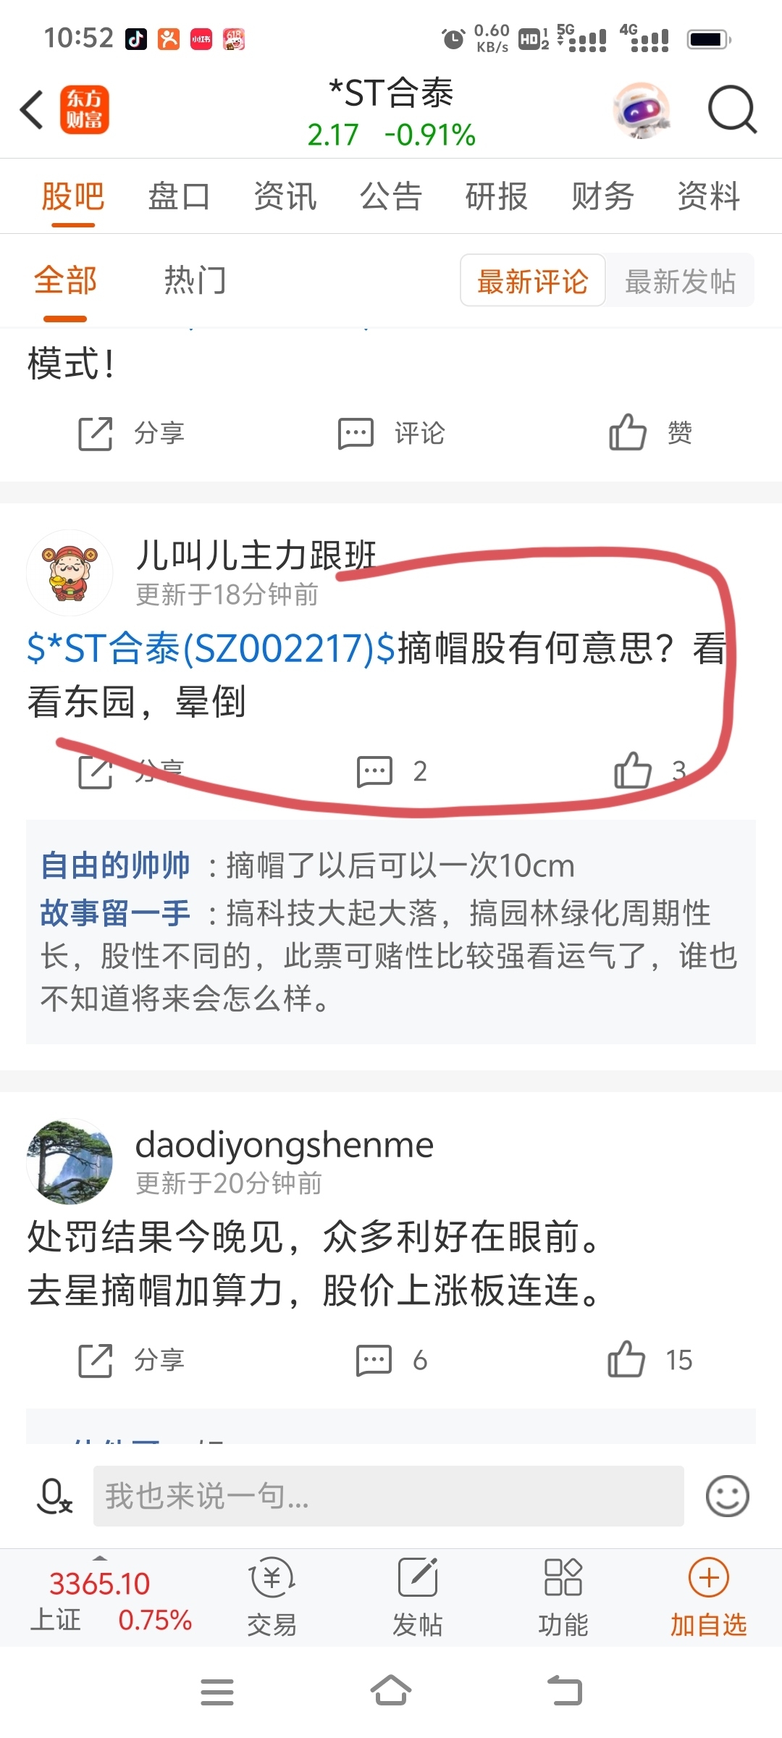This screenshot has height=1738, width=782.
Task: Open the robot assistant avatar
Action: click(x=640, y=110)
